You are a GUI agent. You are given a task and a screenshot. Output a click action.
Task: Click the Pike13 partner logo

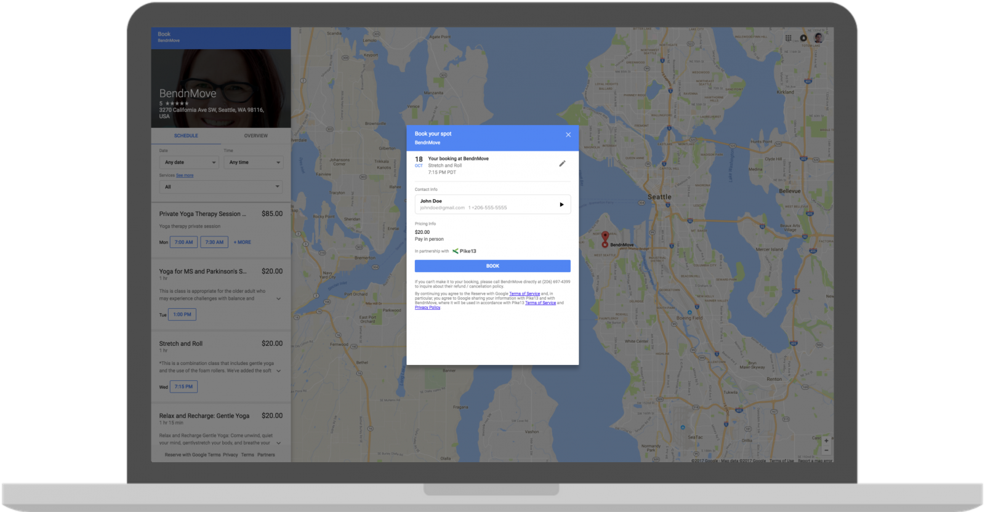[464, 251]
